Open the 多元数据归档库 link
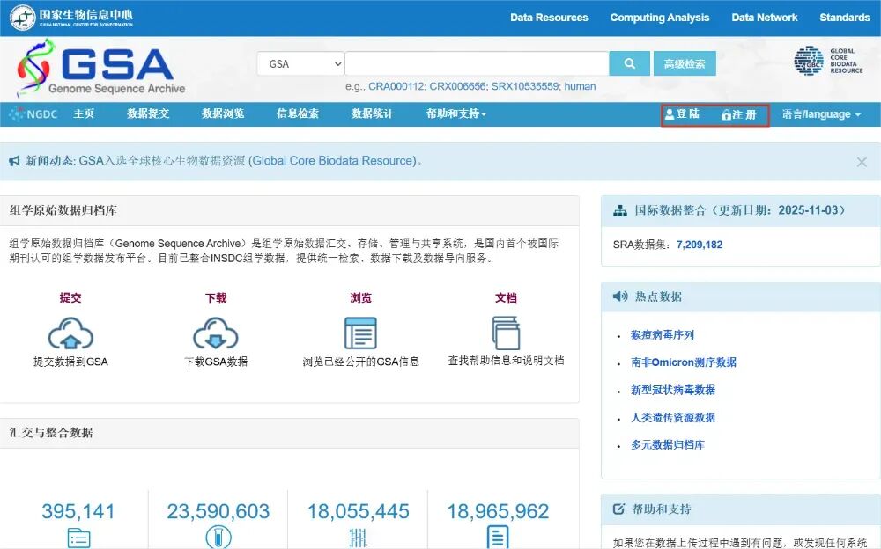The image size is (881, 549). [668, 445]
